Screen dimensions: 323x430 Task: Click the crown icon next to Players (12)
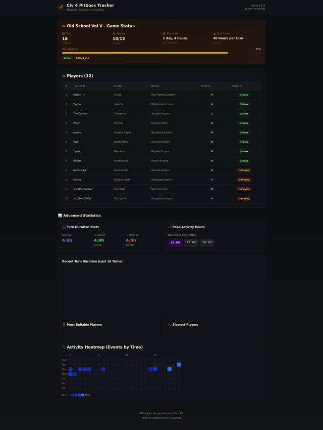[64, 76]
